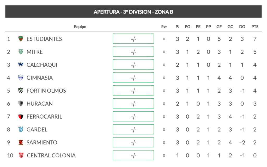Click the Gimnasia team crest icon
The image size is (267, 167).
[x=21, y=78]
